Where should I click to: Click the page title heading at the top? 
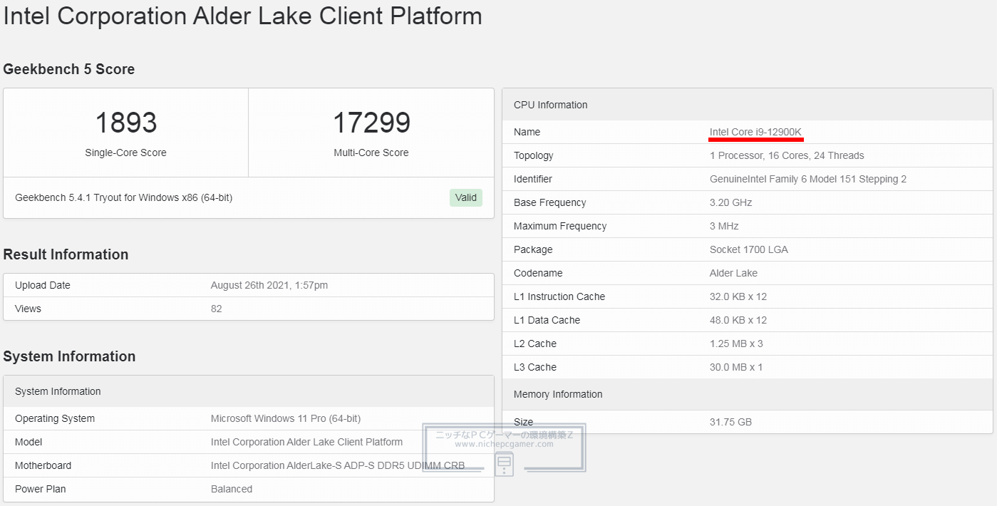243,16
